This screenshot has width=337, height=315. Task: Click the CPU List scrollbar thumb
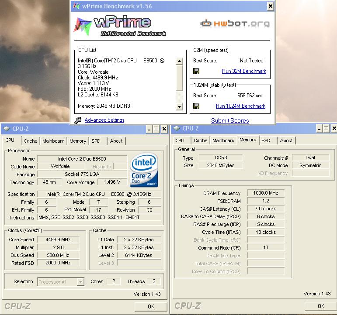pyautogui.click(x=179, y=78)
